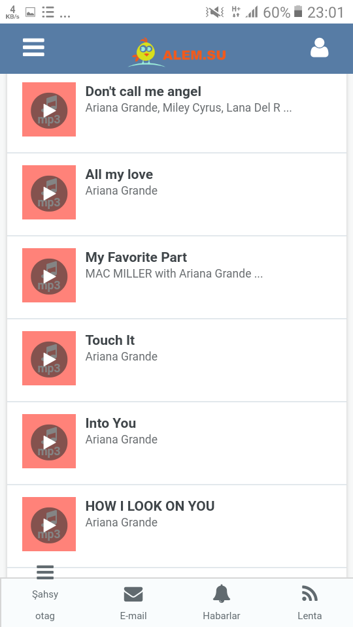Play Into You mp3 thumbnail
The height and width of the screenshot is (627, 353).
49,441
